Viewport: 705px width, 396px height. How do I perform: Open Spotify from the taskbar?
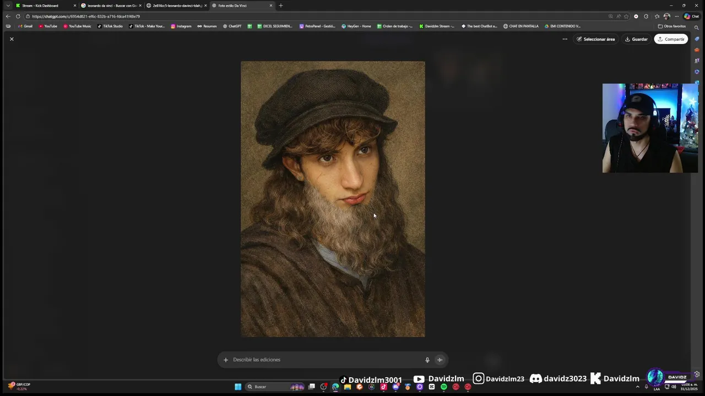[443, 387]
